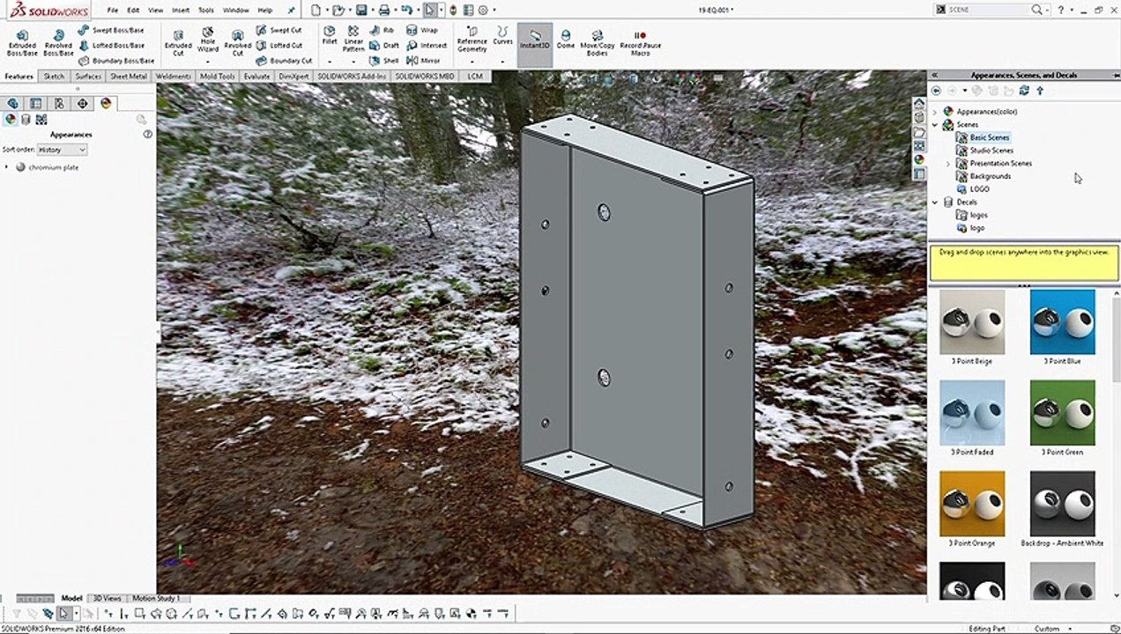Image resolution: width=1121 pixels, height=634 pixels.
Task: Click the Shell feature tool
Action: pos(384,61)
